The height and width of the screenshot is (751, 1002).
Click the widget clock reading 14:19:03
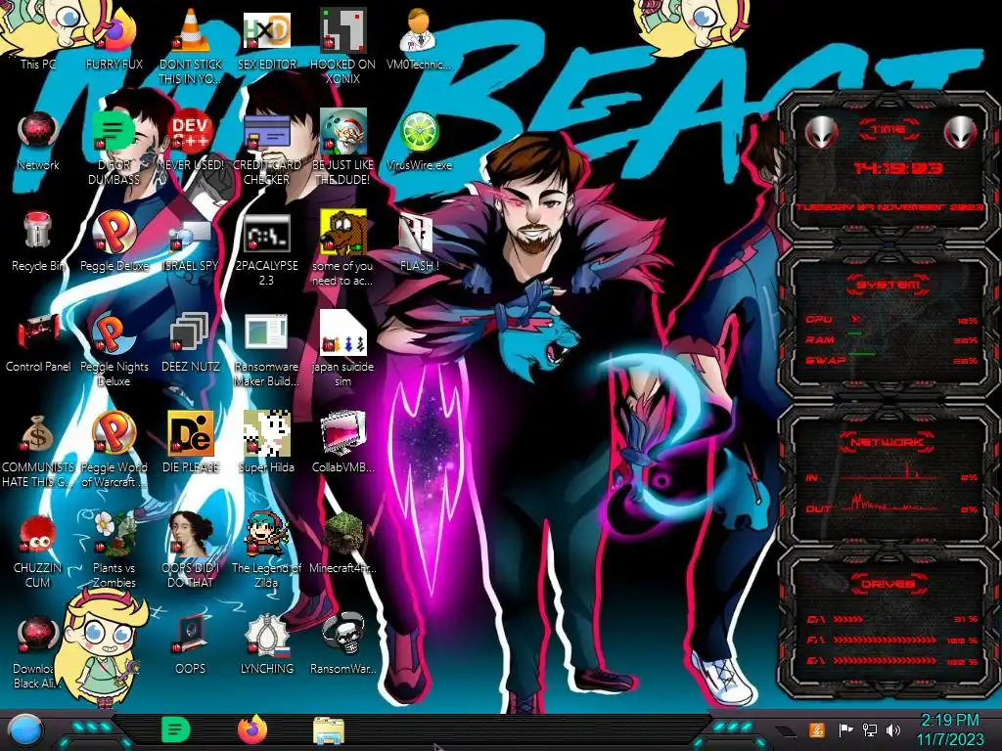[x=898, y=168]
